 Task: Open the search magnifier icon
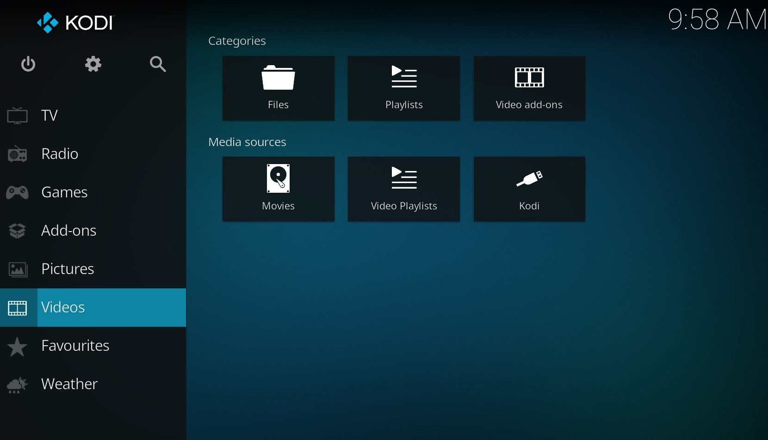158,64
